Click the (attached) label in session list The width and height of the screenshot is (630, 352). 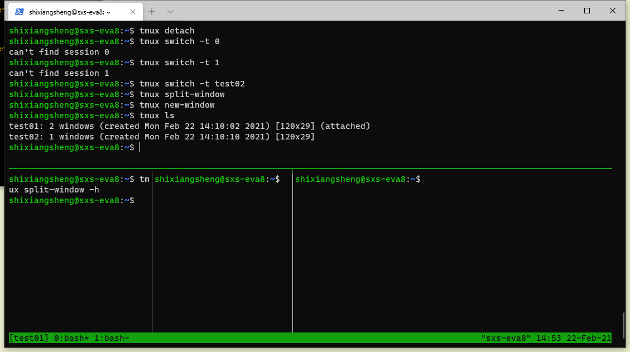(345, 126)
